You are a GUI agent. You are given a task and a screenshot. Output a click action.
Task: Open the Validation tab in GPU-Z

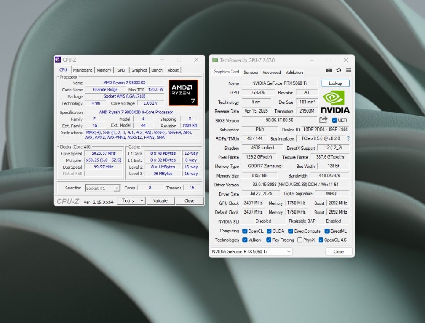point(294,72)
